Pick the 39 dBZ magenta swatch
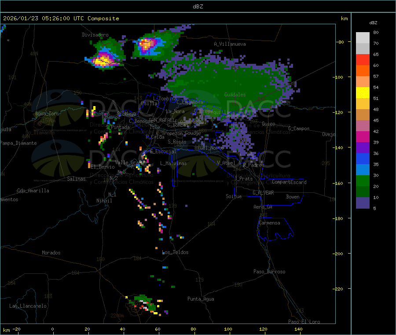 click(363, 136)
